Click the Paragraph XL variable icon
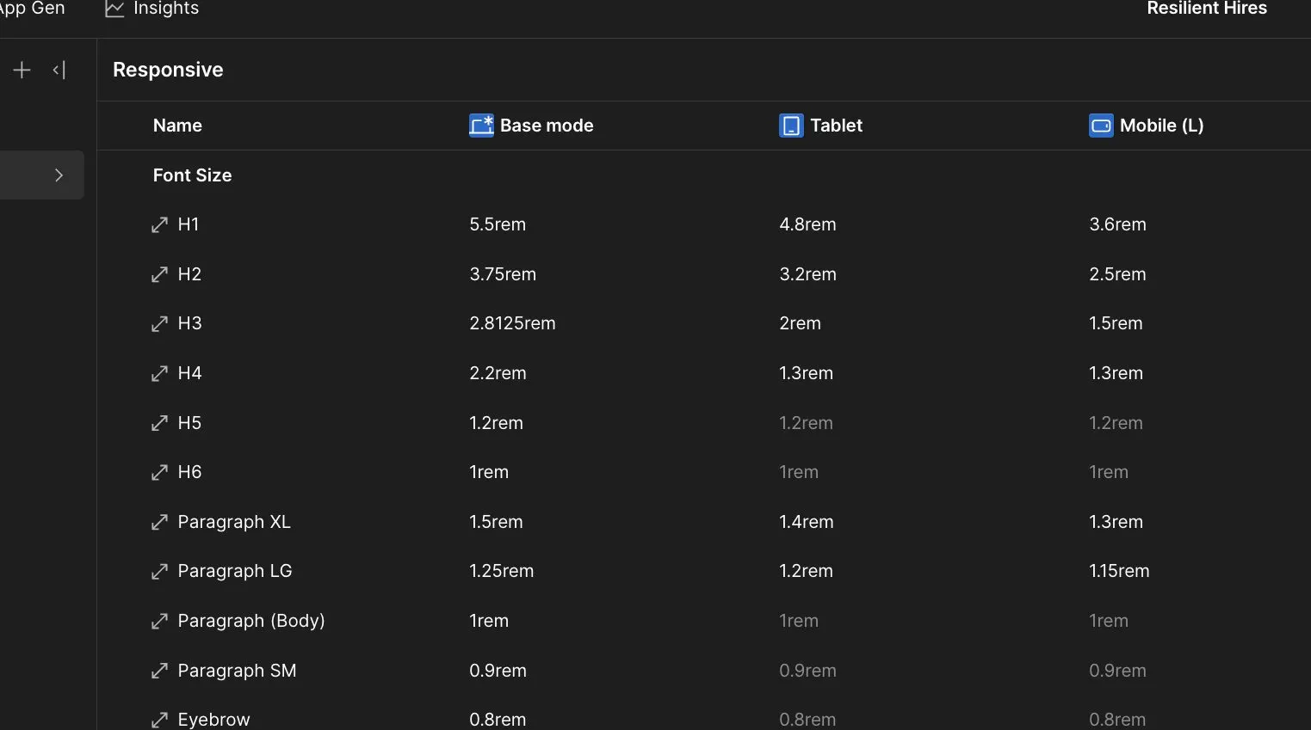Image resolution: width=1311 pixels, height=730 pixels. click(159, 522)
